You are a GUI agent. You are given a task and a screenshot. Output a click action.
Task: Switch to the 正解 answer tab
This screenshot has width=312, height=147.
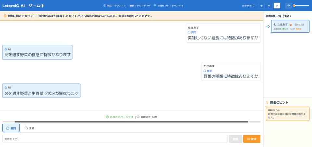[x=29, y=128]
